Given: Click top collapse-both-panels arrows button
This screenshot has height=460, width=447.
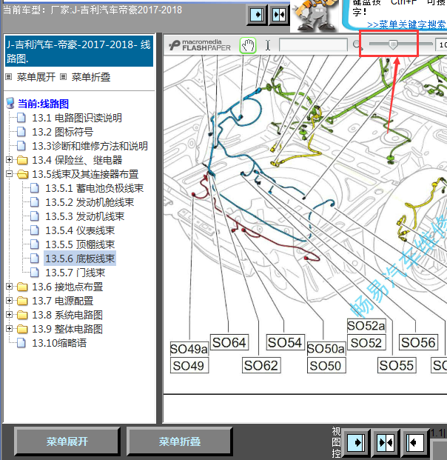Looking at the screenshot, I should click(x=279, y=14).
